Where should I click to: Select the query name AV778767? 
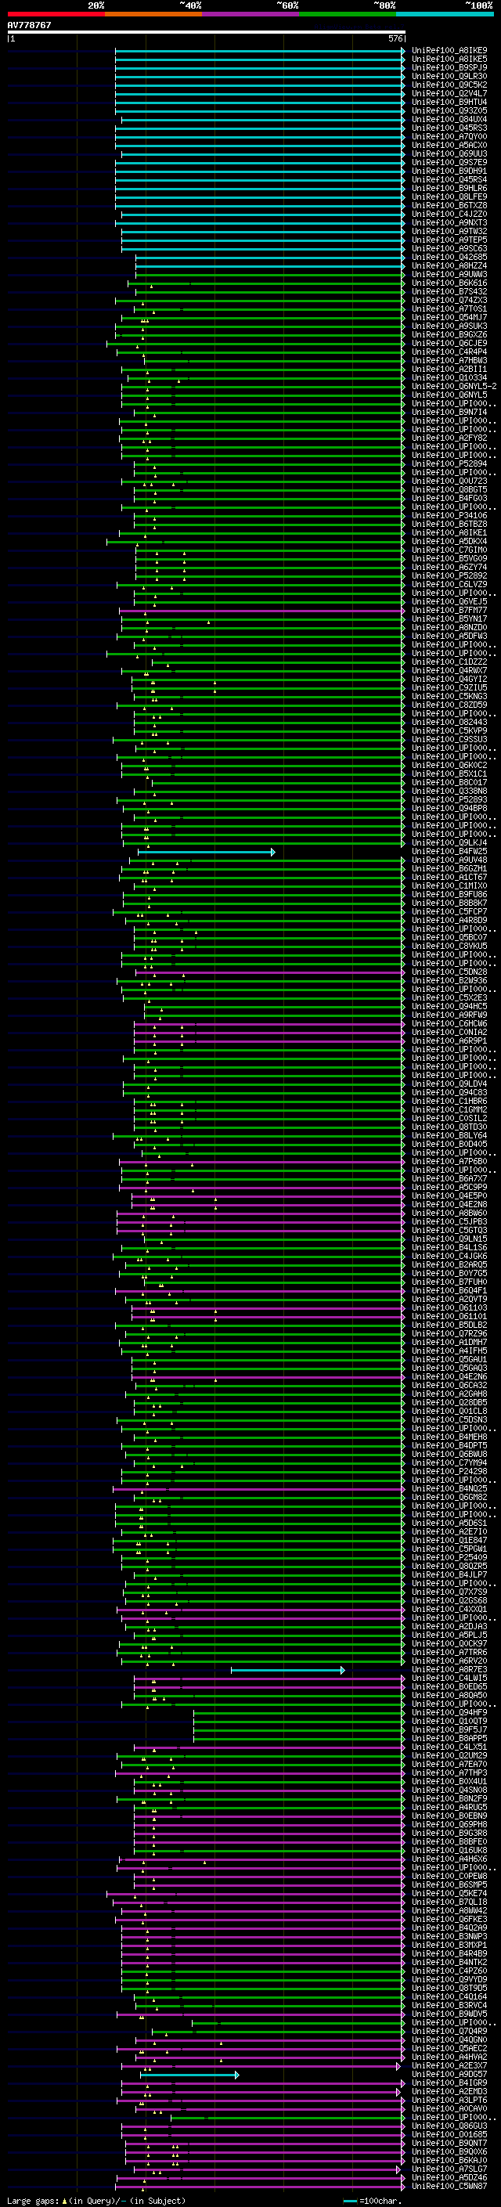coord(29,25)
